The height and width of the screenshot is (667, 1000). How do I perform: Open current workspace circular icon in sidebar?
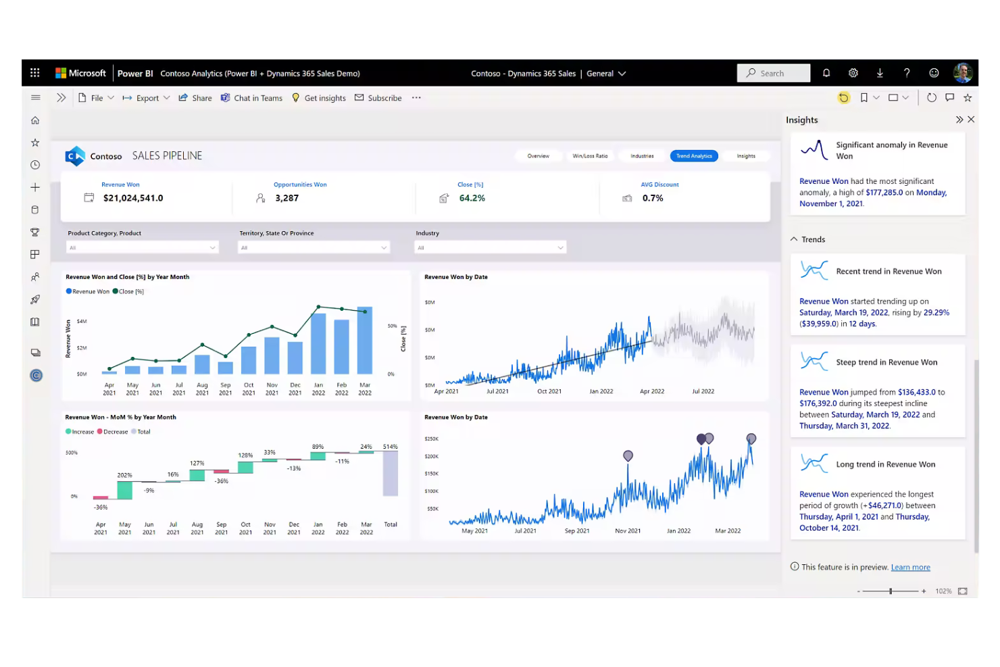point(36,375)
